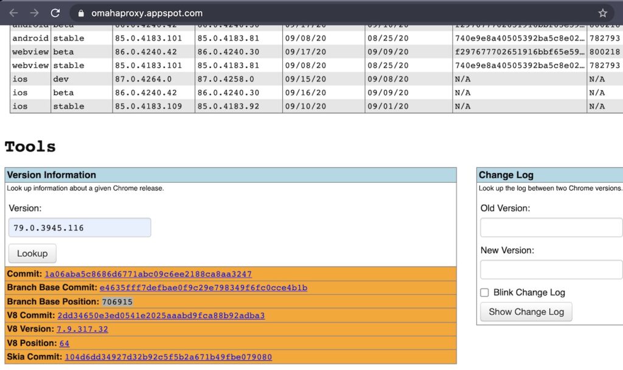Click ios stable version 85.0.4183.109
Screen dimensions: 623x370
pos(148,106)
